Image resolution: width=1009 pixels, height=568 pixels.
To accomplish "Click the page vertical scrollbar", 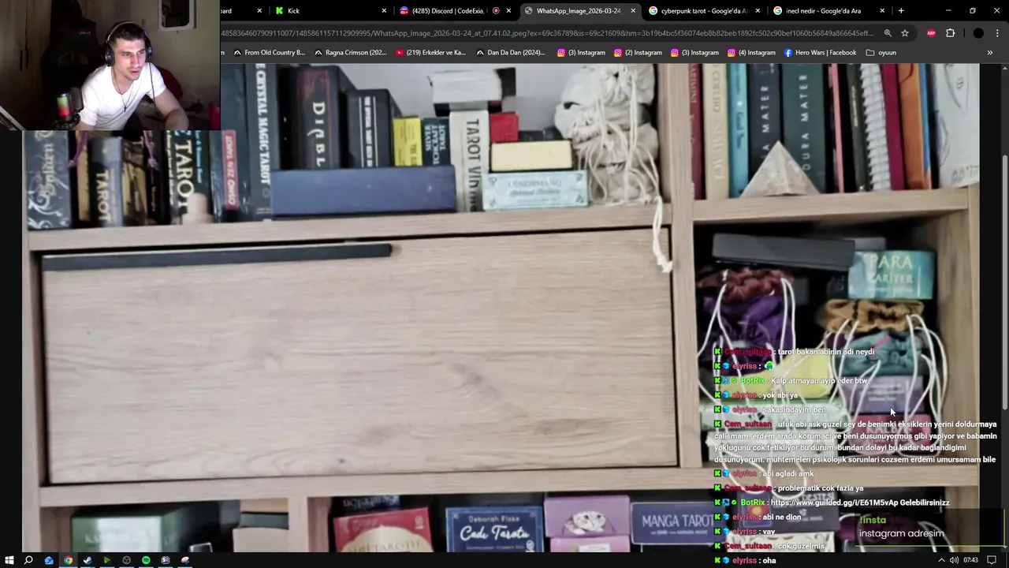I will (1004, 284).
